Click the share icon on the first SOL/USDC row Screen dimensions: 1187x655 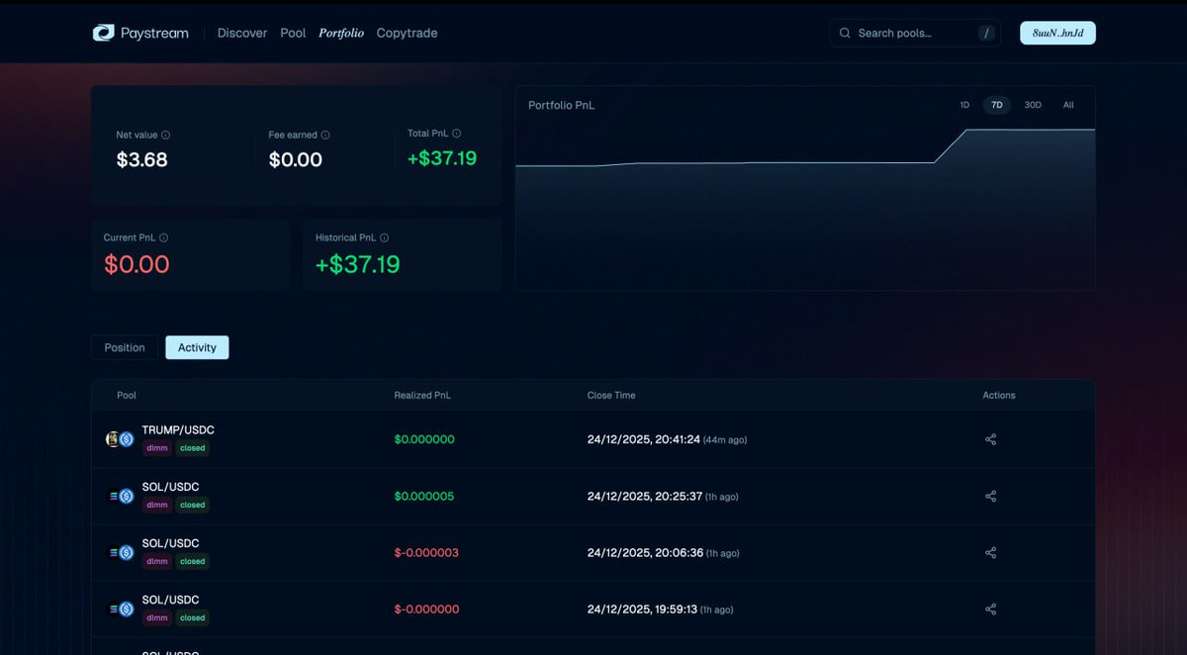pyautogui.click(x=990, y=496)
